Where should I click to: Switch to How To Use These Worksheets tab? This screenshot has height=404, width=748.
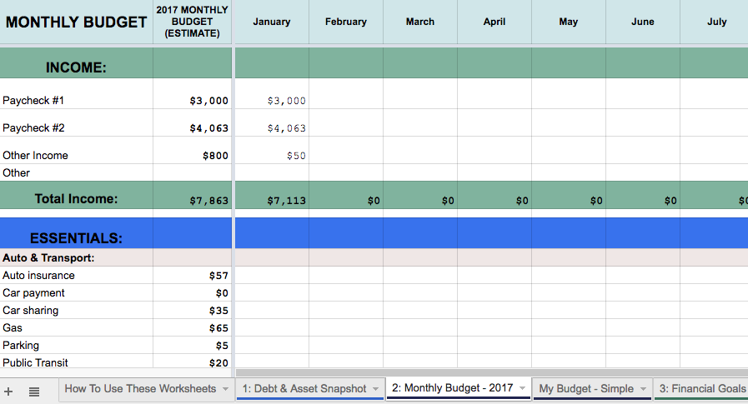pyautogui.click(x=140, y=389)
